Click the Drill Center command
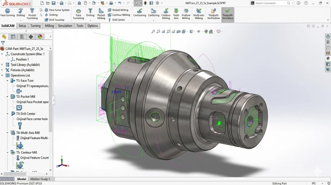 coord(117,20)
